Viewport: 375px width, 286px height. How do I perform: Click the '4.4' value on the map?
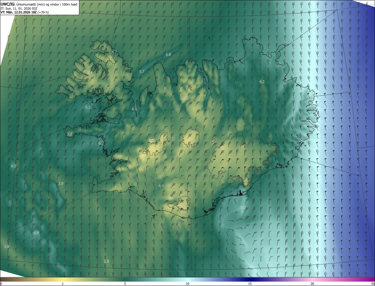(161, 186)
